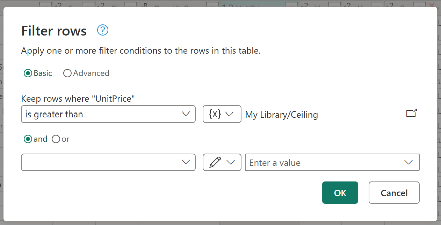Viewport: 441px width, 225px height.
Task: Click the {X} parameter picker icon
Action: (215, 114)
